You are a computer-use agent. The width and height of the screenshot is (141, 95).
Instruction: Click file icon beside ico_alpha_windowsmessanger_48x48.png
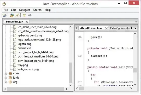point(15,31)
